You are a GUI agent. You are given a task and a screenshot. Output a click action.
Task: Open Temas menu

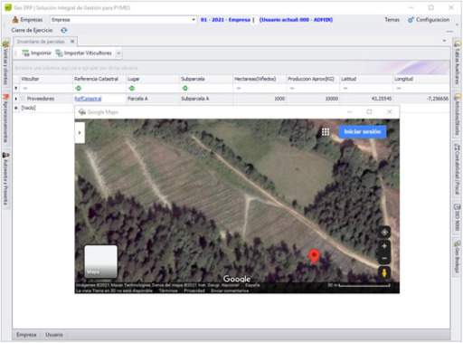click(392, 20)
